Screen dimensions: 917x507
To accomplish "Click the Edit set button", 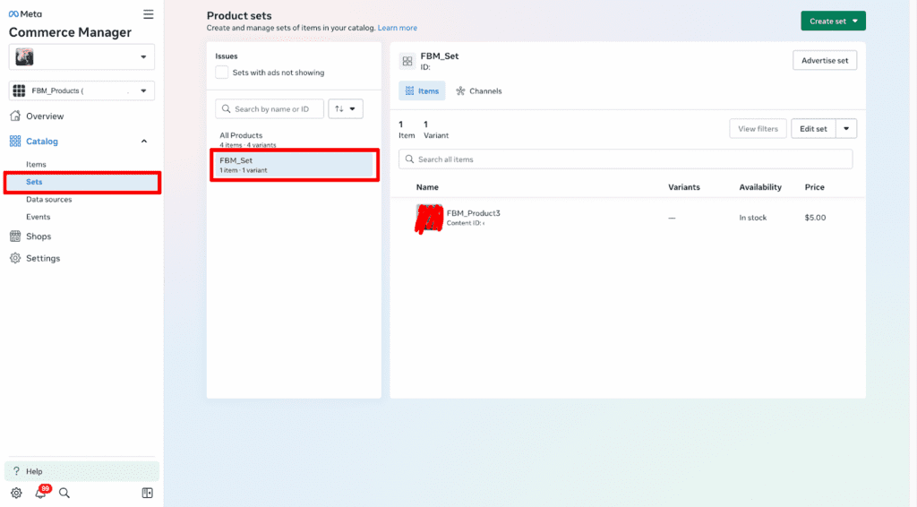I will (813, 129).
